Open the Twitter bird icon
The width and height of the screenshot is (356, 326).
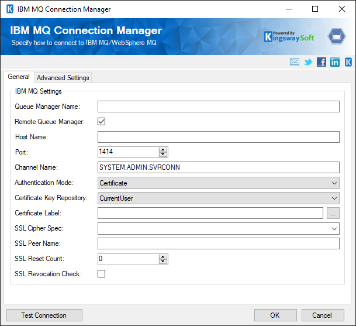click(x=308, y=62)
